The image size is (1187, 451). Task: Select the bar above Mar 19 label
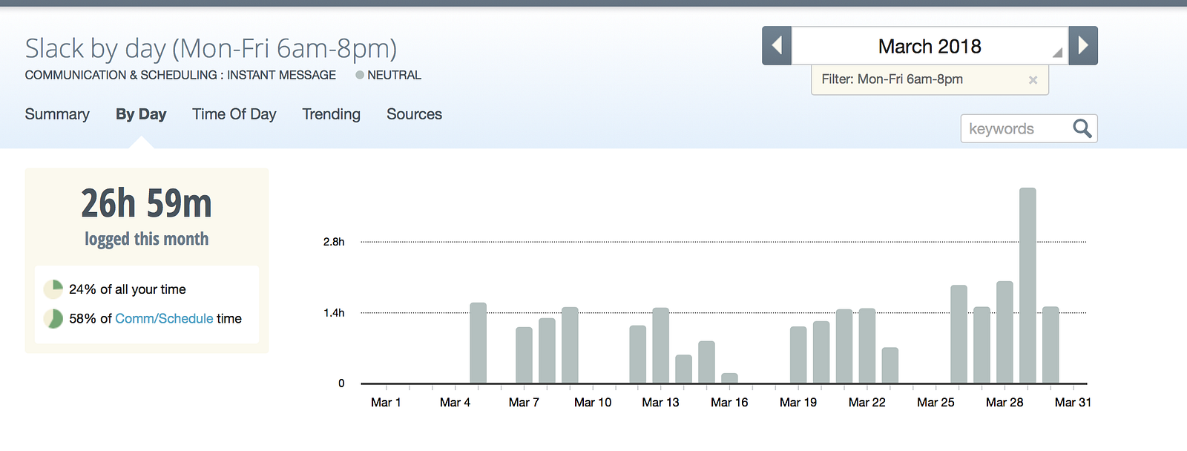point(798,355)
